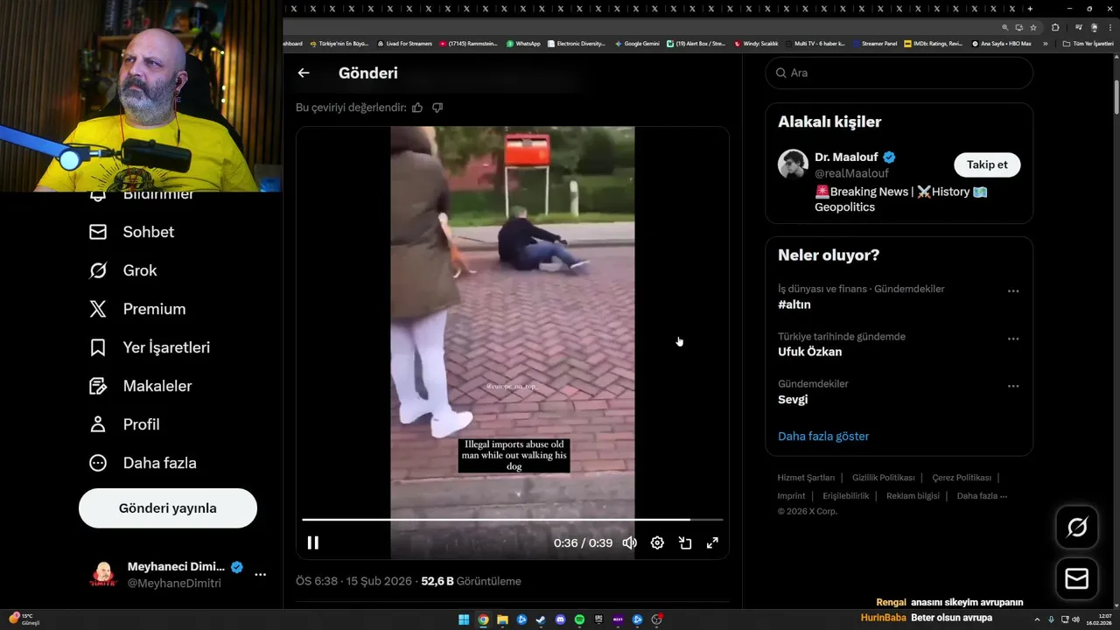1120x630 pixels.
Task: Enter fullscreen video mode
Action: pyautogui.click(x=712, y=542)
